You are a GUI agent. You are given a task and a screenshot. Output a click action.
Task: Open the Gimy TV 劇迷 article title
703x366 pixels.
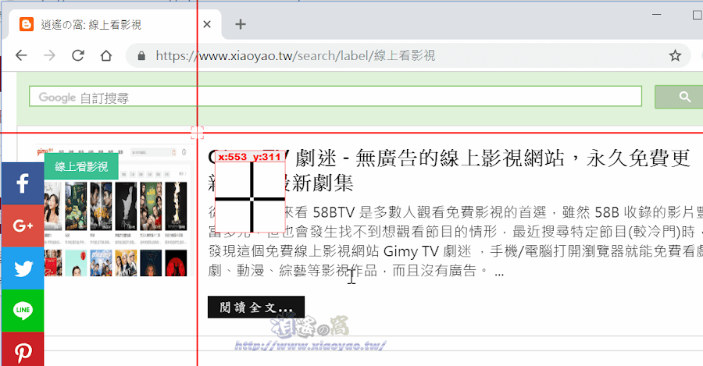[x=449, y=170]
